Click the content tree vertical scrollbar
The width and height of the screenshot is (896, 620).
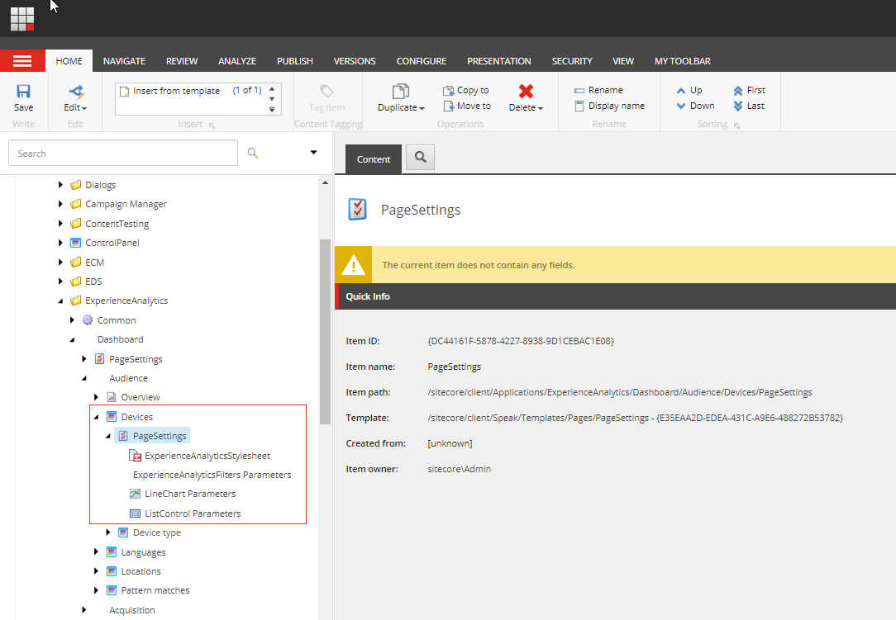point(325,331)
